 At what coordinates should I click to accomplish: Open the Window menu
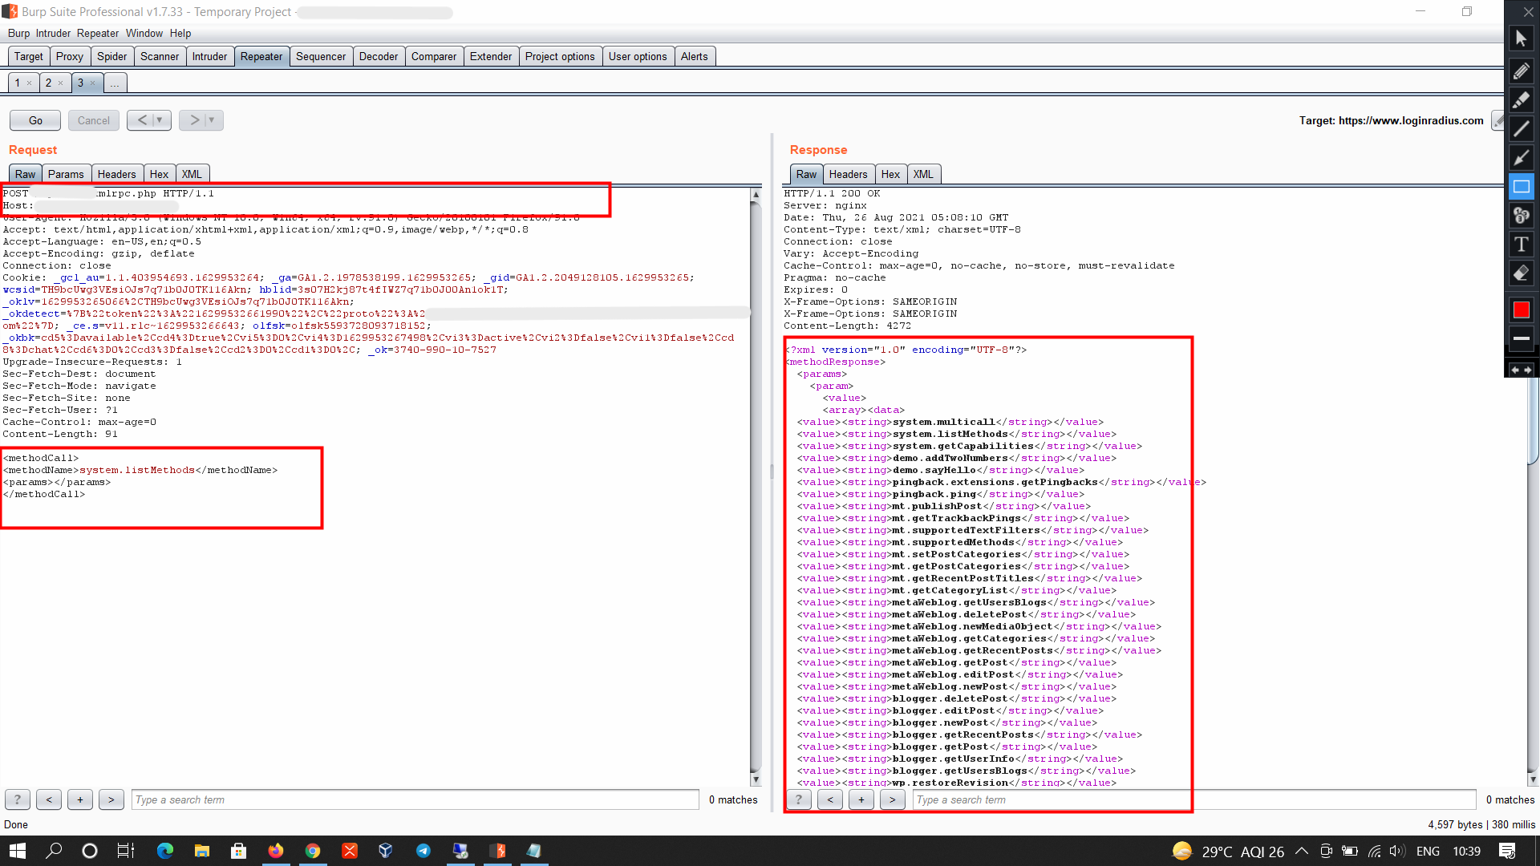point(144,33)
